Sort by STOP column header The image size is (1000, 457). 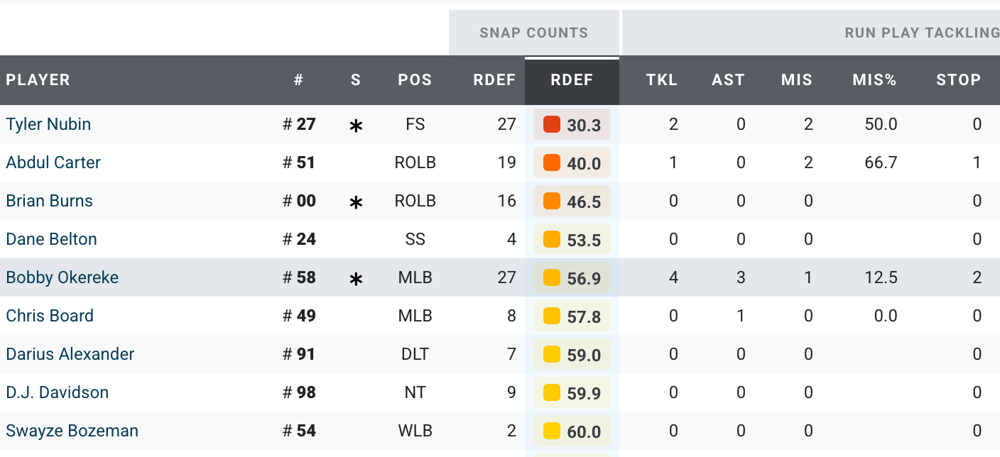(958, 80)
